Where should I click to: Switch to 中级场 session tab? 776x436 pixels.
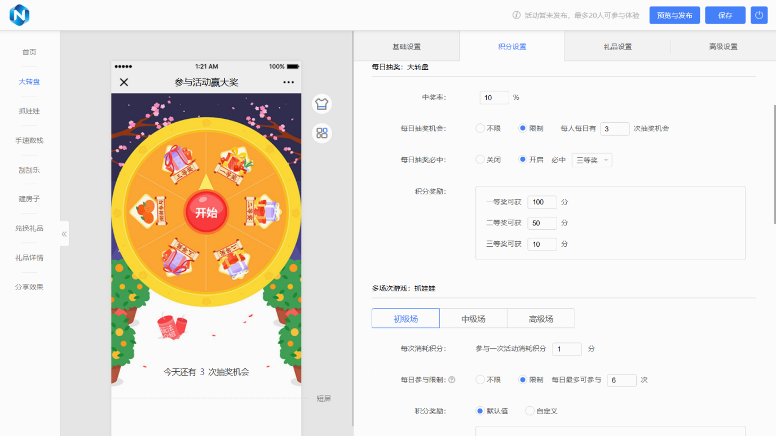pyautogui.click(x=473, y=319)
